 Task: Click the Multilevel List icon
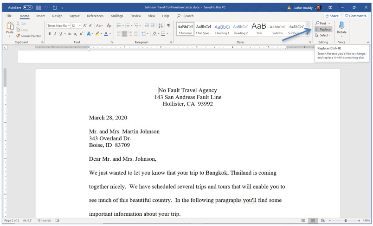tap(136, 25)
